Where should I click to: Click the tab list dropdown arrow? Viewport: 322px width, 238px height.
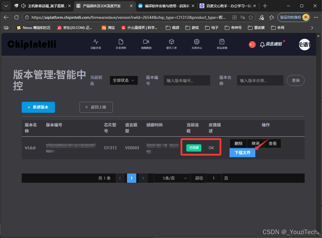click(x=6, y=6)
